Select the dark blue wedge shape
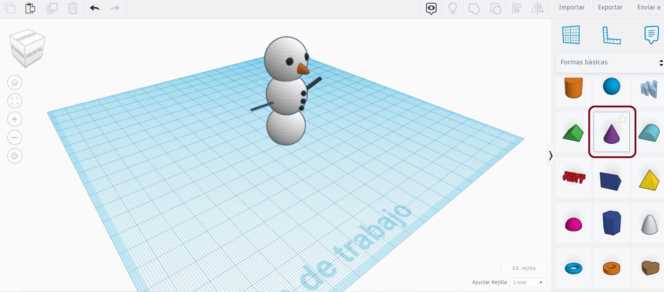 610,181
